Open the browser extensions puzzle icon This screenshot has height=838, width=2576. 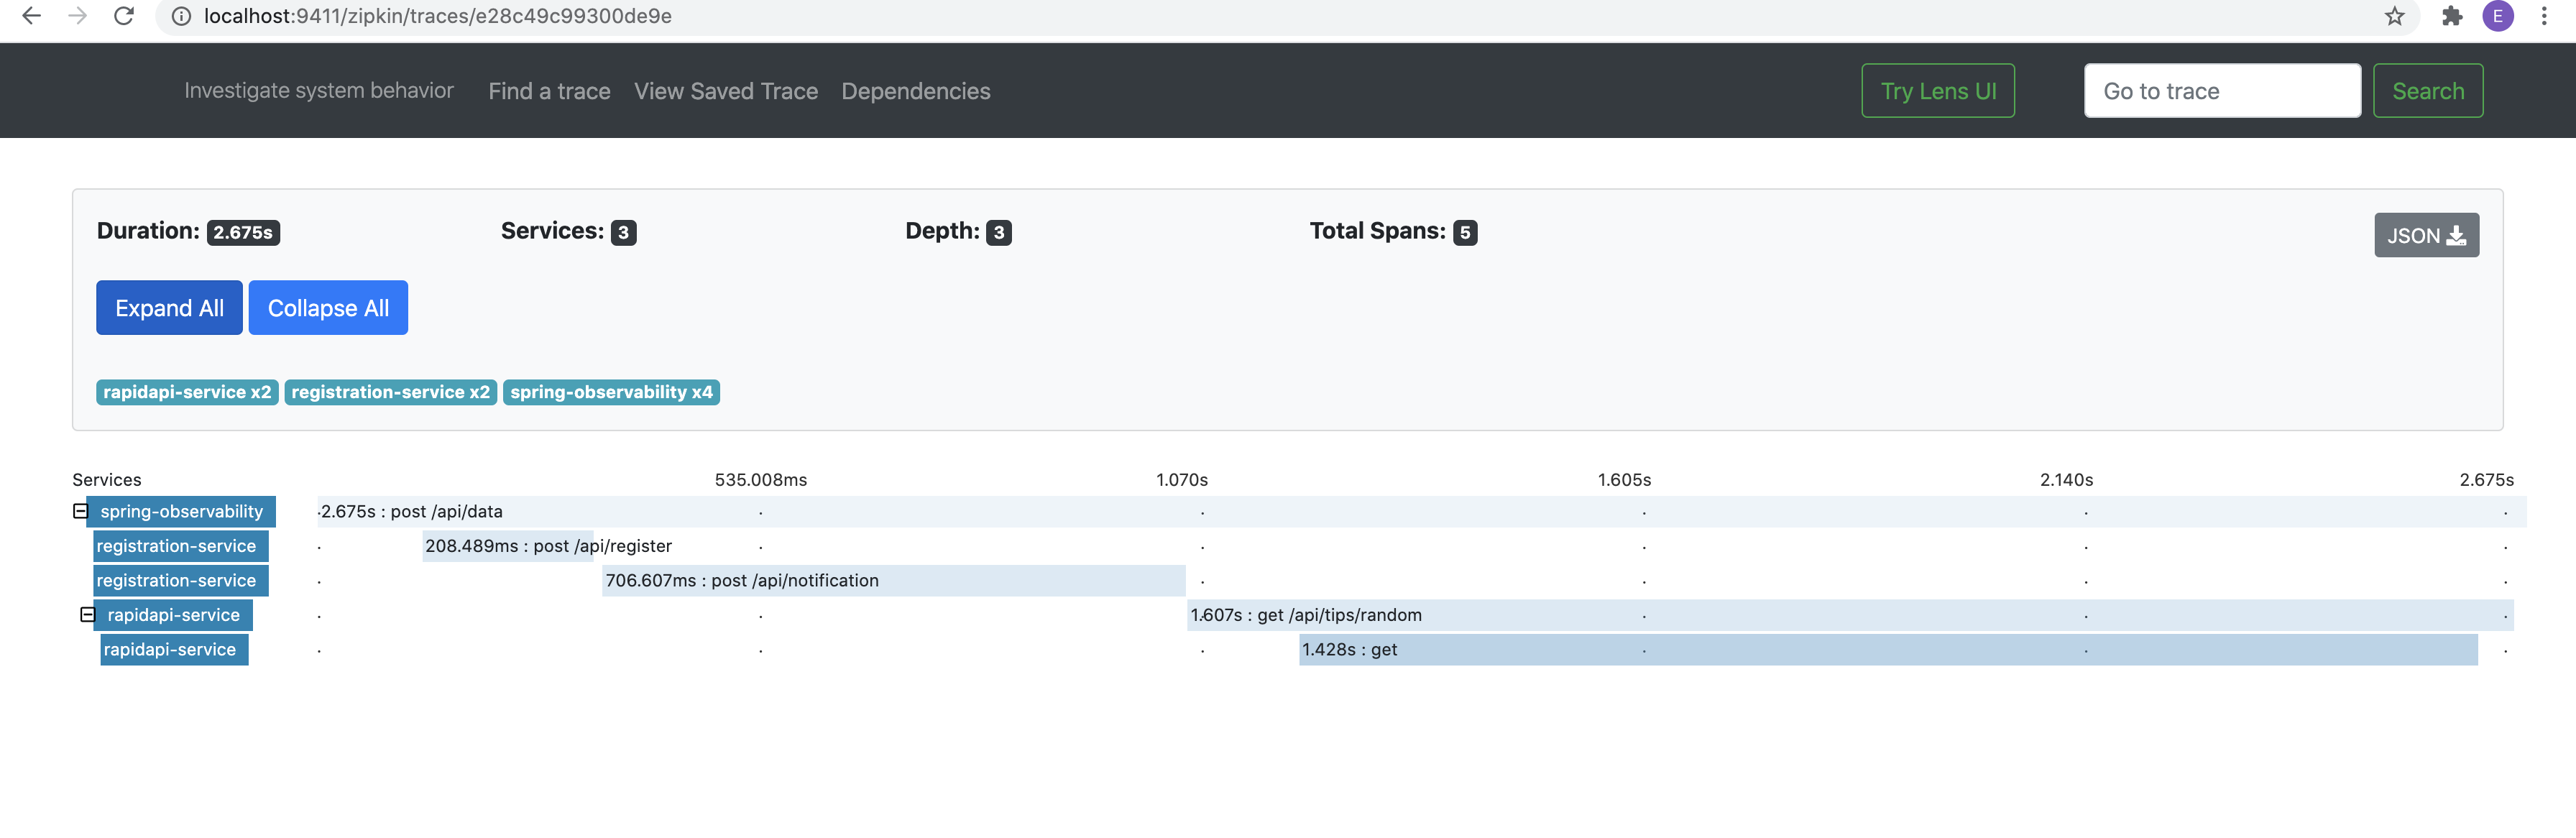pyautogui.click(x=2451, y=16)
